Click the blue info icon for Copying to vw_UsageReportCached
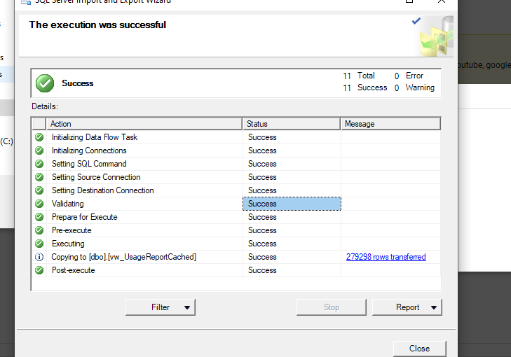 click(x=39, y=257)
